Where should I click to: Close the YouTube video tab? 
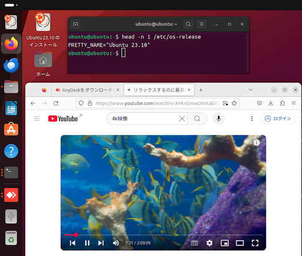coord(189,90)
